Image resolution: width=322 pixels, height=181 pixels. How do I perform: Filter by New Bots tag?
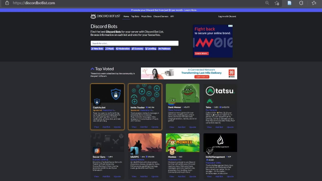(x=97, y=49)
